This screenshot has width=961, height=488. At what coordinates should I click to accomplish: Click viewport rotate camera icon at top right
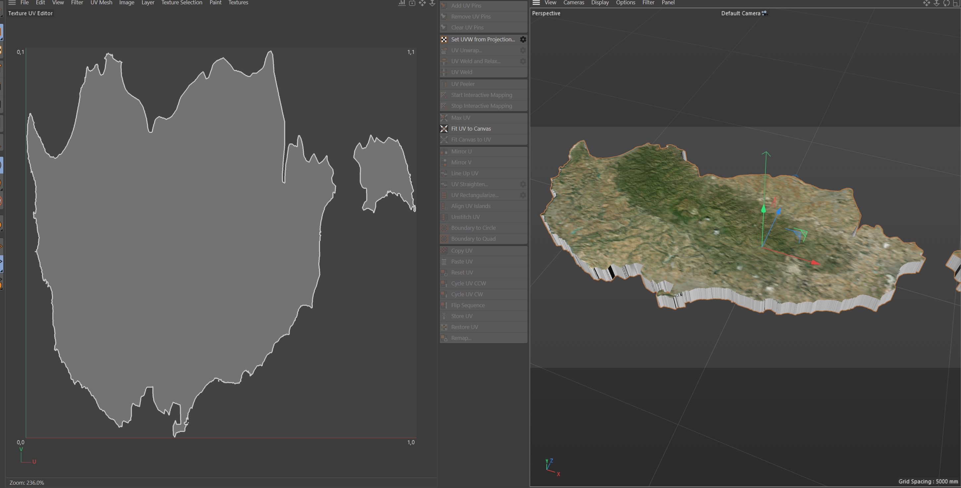[946, 3]
